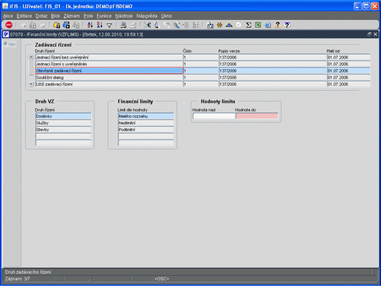Click the enter query folder icon
The height and width of the screenshot is (286, 381).
[57, 25]
